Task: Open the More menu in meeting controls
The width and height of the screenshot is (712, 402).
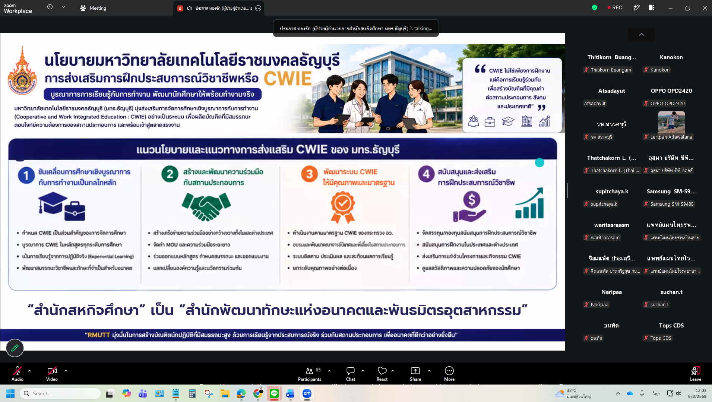Action: coord(449,374)
